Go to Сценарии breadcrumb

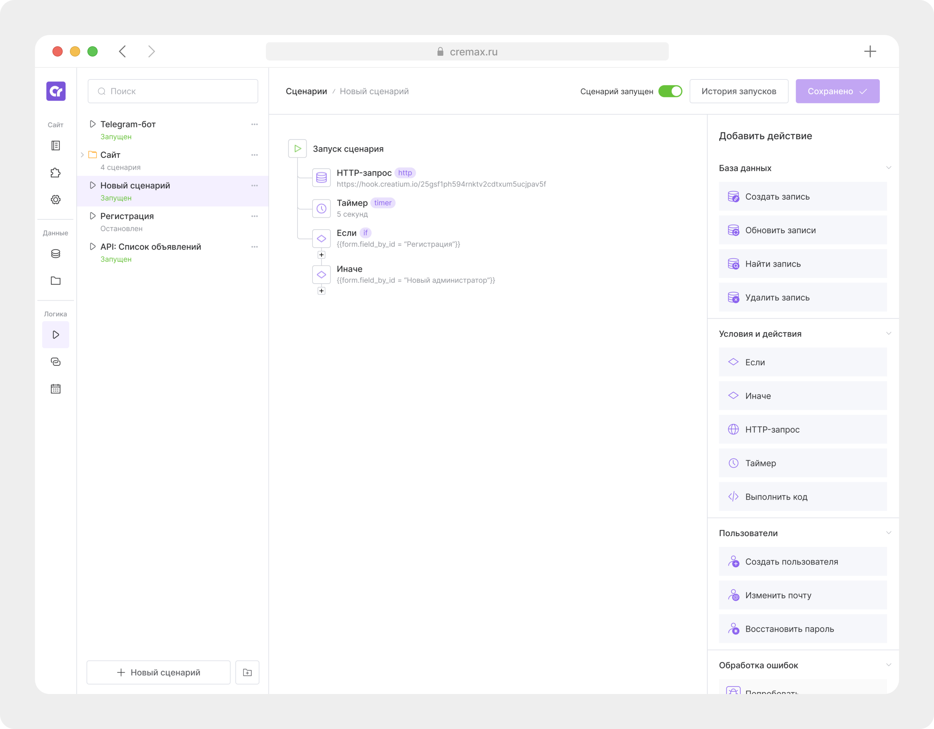coord(306,91)
